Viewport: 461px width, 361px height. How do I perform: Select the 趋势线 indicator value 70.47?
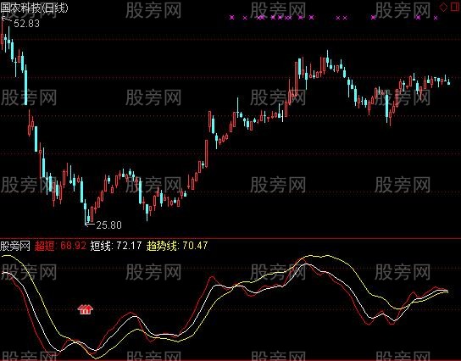pyautogui.click(x=195, y=246)
